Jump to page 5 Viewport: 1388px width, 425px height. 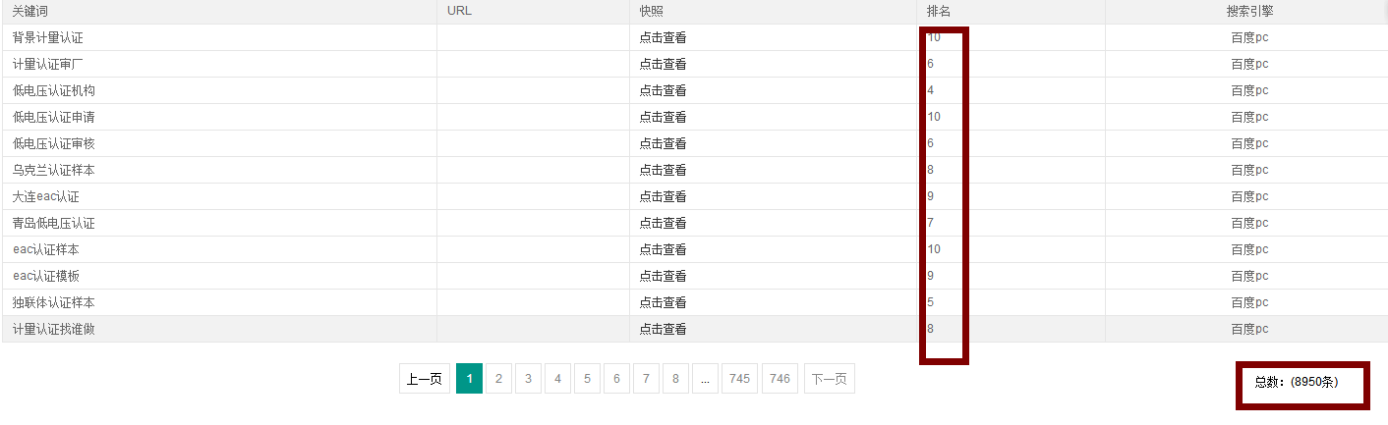point(587,379)
